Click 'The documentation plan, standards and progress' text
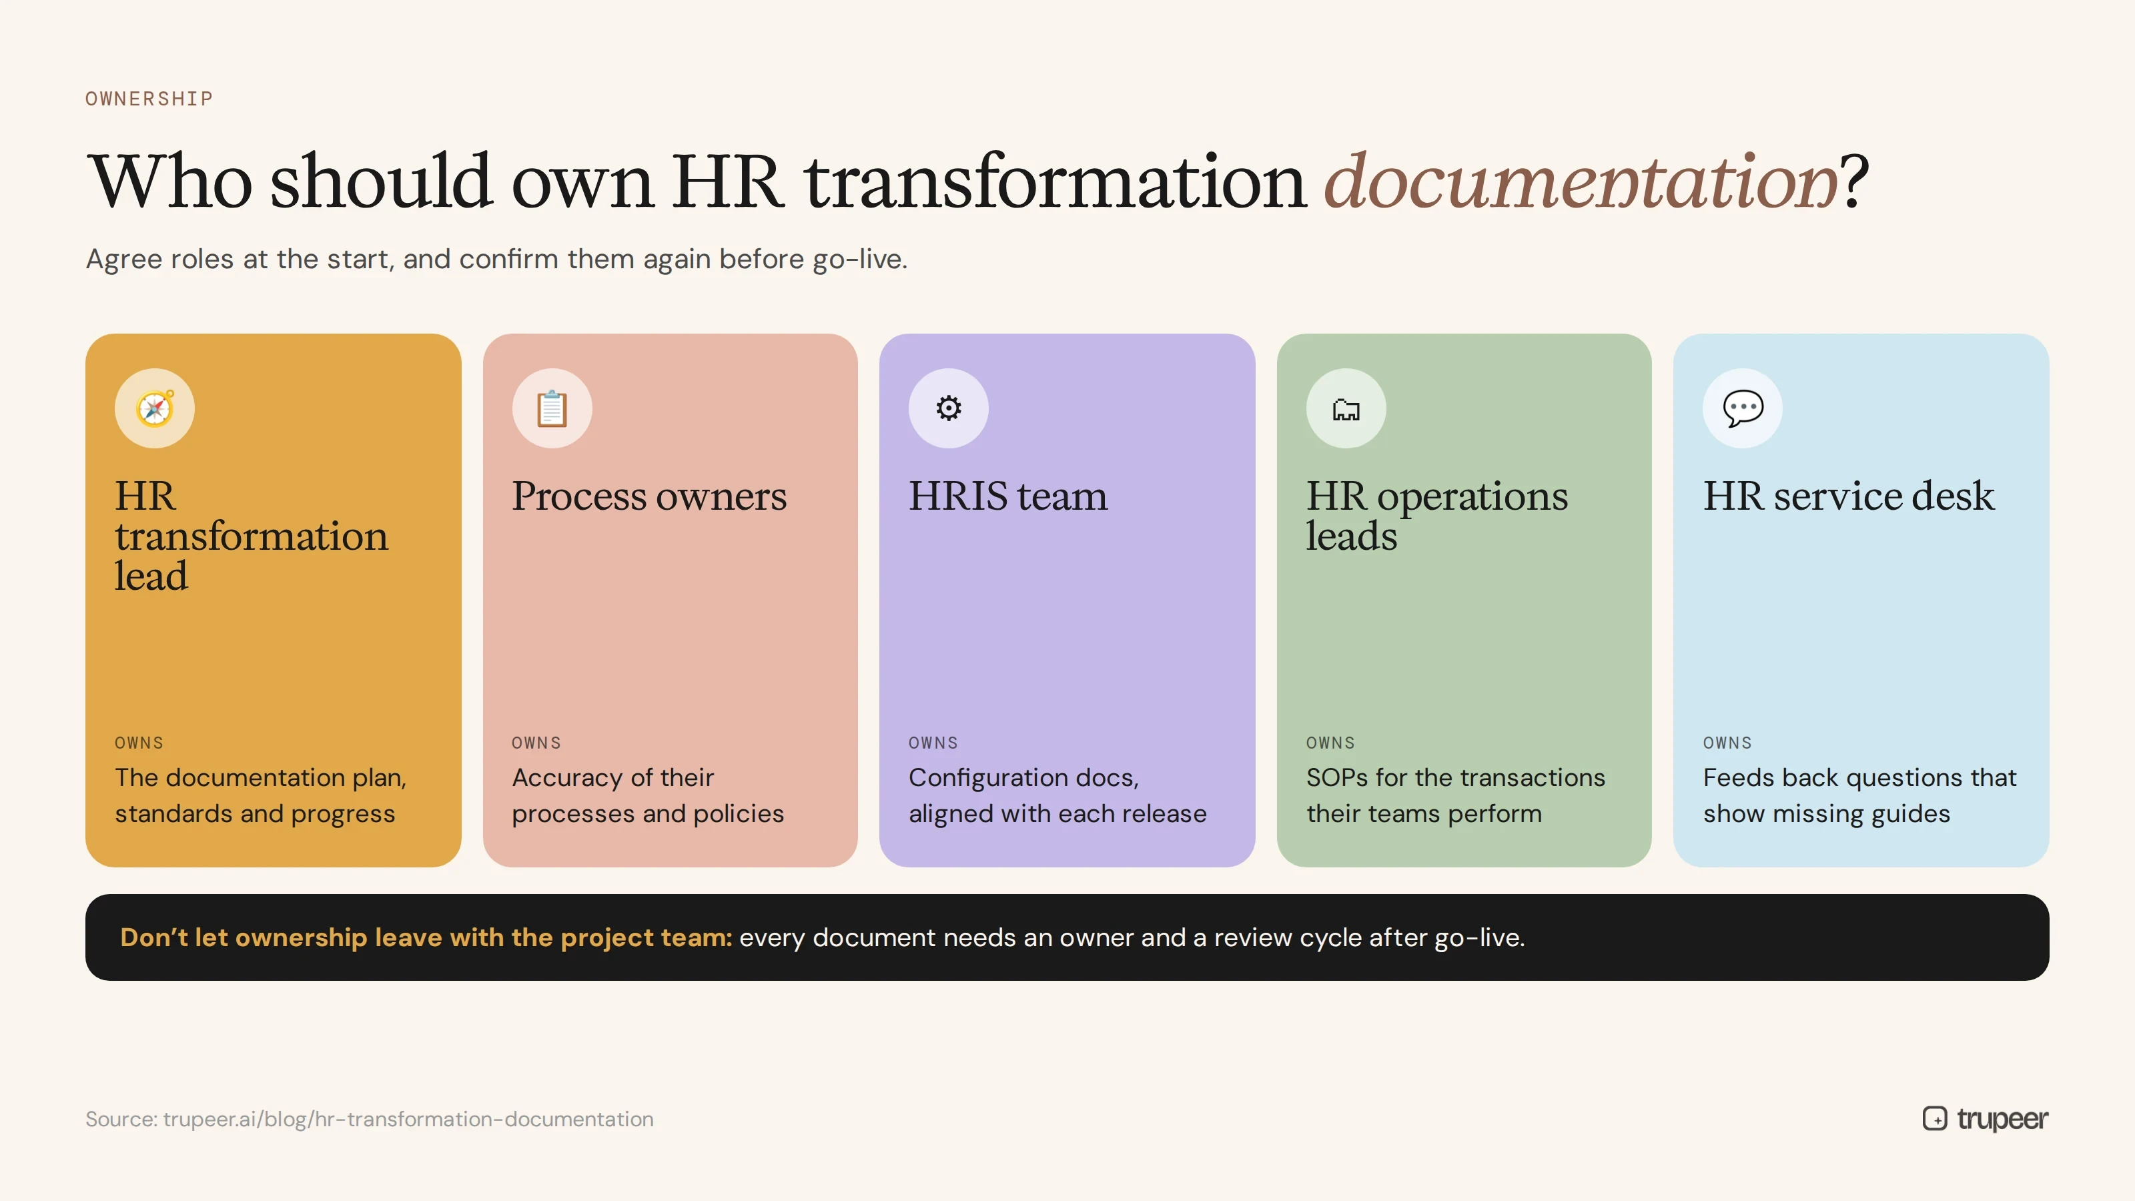 click(261, 796)
